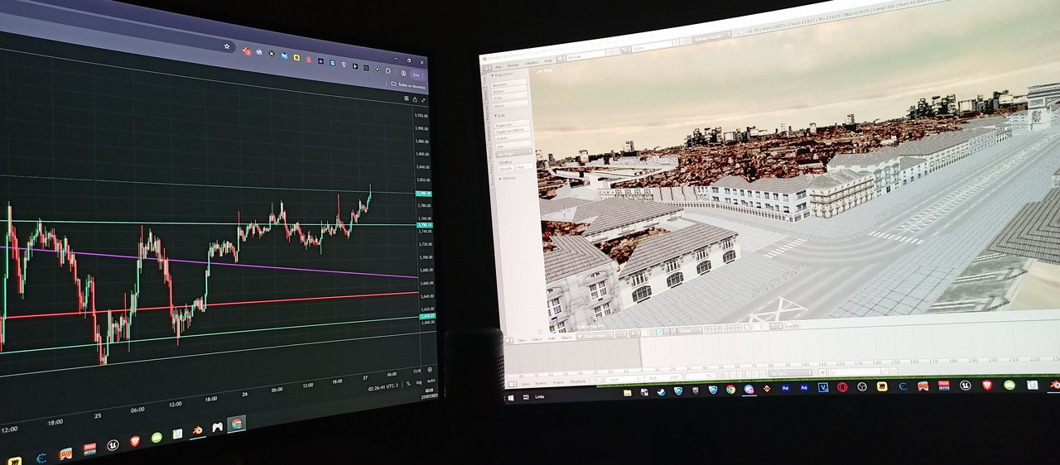Toggle fullscreen chart icon above the price axis

(x=423, y=100)
